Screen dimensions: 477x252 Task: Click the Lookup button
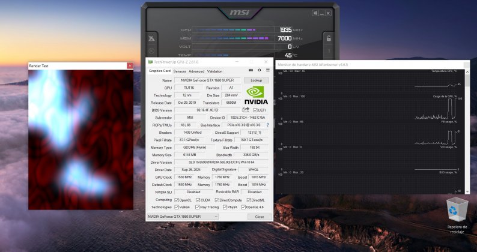[256, 80]
